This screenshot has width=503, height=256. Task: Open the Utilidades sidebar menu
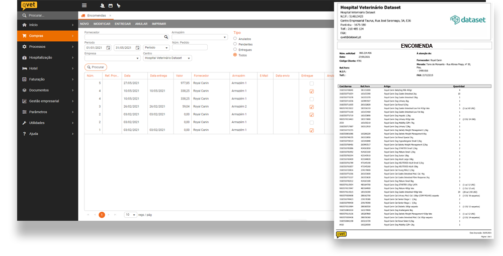(x=47, y=123)
